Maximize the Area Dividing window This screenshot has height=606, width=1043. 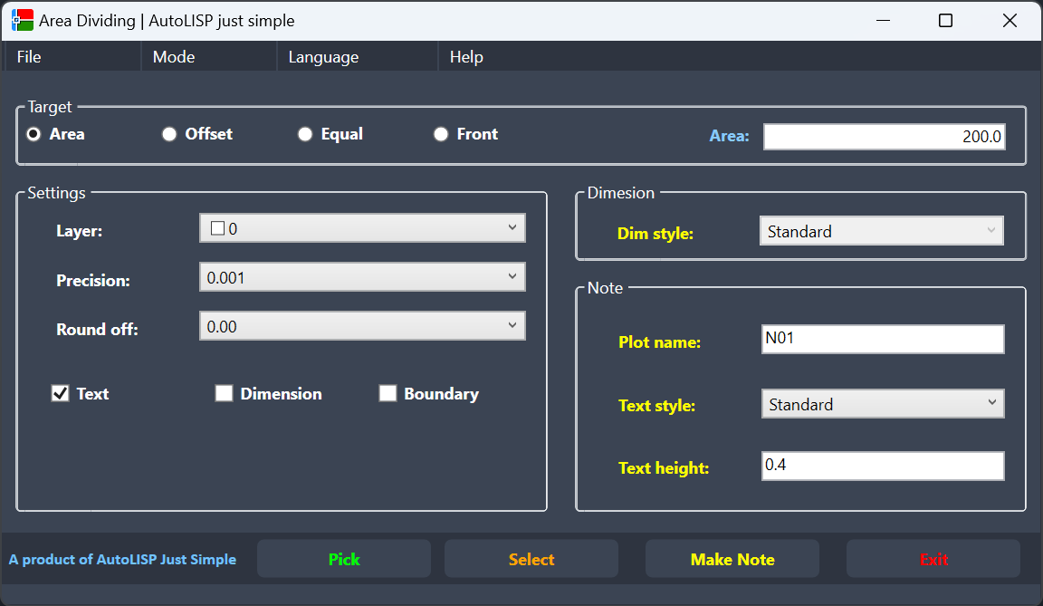945,21
